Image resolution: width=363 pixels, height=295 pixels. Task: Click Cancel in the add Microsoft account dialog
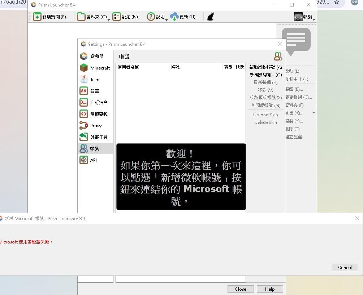pos(345,267)
